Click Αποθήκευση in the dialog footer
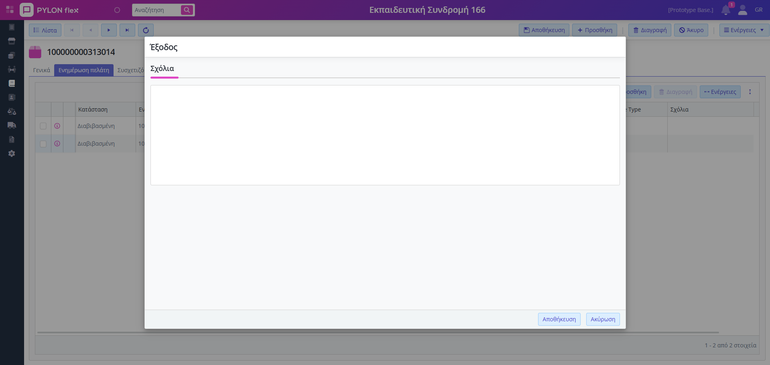The height and width of the screenshot is (365, 770). [x=559, y=319]
